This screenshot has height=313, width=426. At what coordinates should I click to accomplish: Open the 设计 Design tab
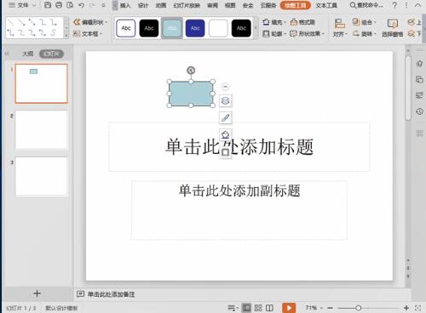click(x=143, y=5)
